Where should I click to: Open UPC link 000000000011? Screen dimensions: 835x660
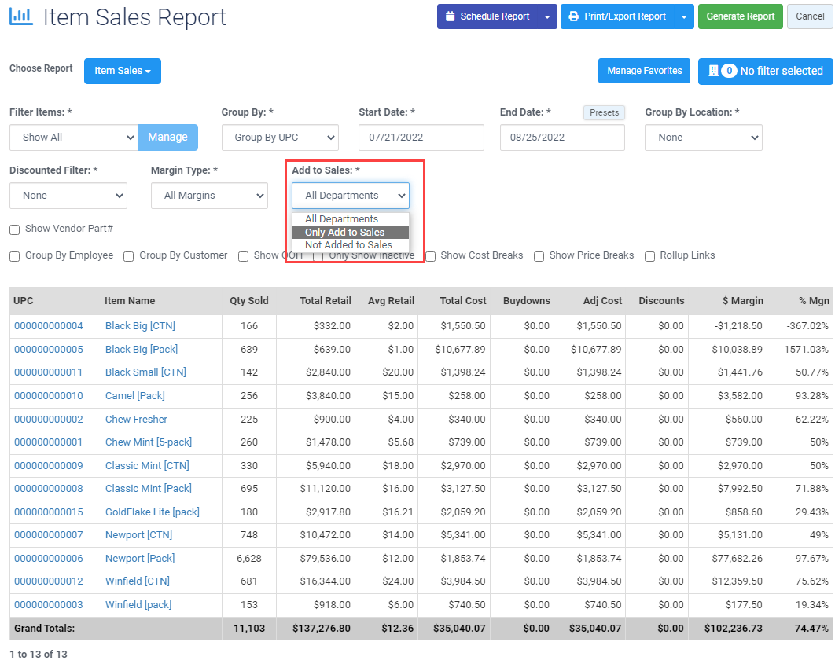49,372
